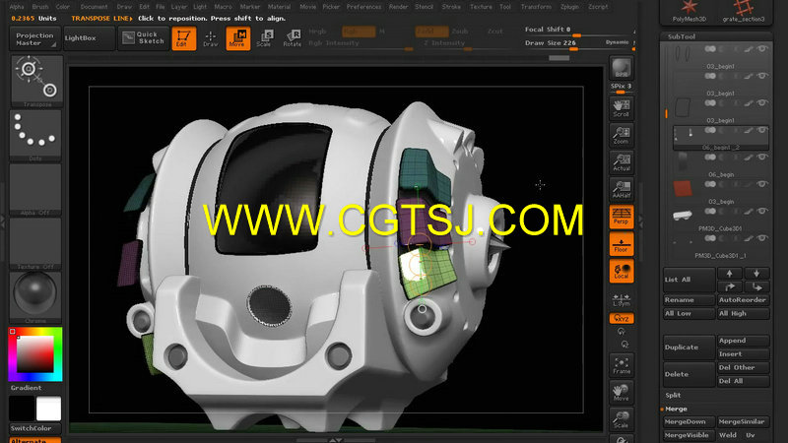Click the Scale navigation icon in right shelf
The width and height of the screenshot is (788, 443).
point(622,419)
